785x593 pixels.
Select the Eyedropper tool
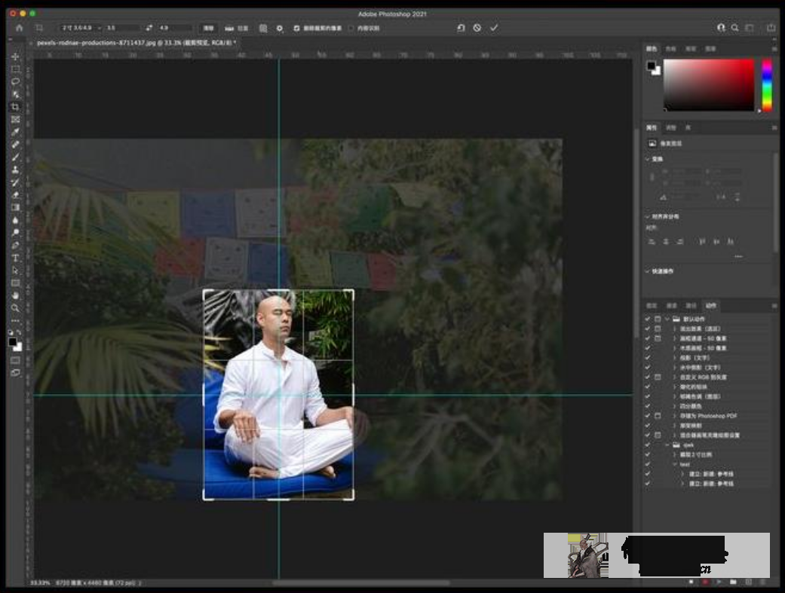click(15, 132)
